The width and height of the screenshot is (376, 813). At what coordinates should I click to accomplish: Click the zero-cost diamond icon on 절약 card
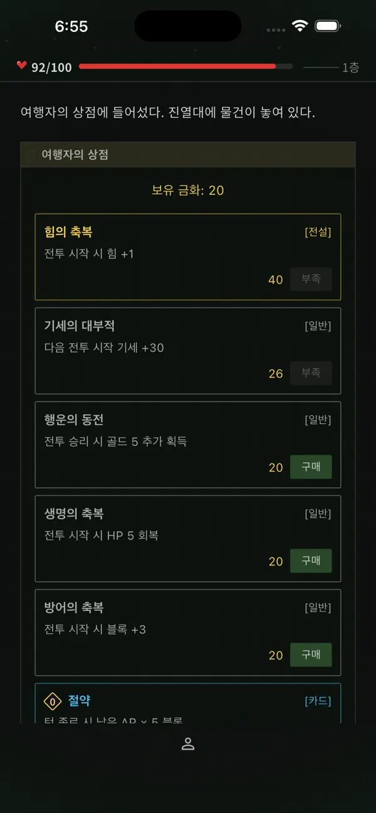53,702
